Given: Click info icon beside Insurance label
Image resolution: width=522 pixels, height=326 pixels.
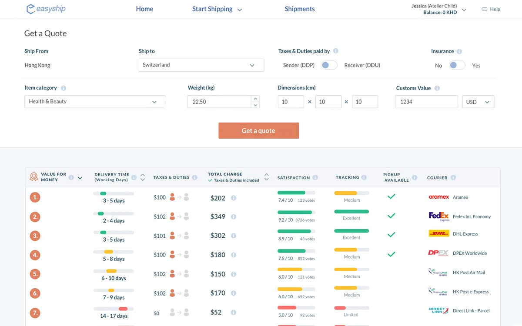Looking at the screenshot, I should [x=459, y=51].
